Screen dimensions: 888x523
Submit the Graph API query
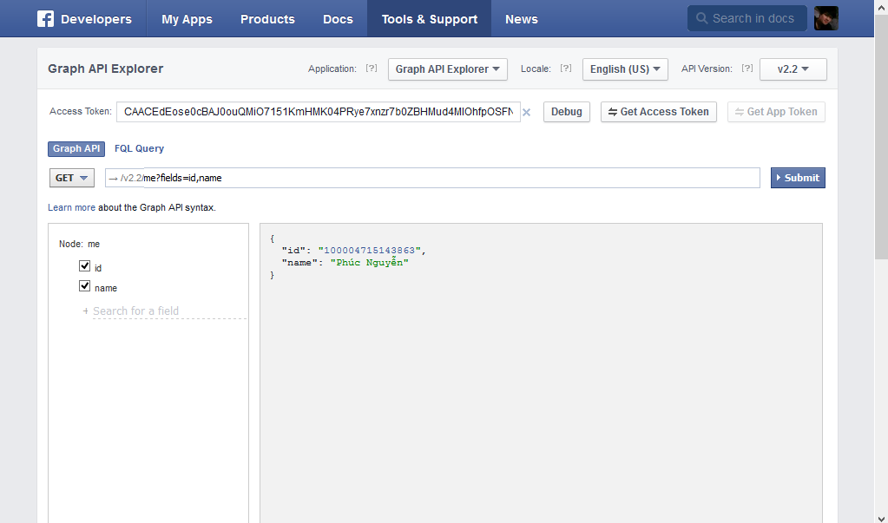[798, 178]
